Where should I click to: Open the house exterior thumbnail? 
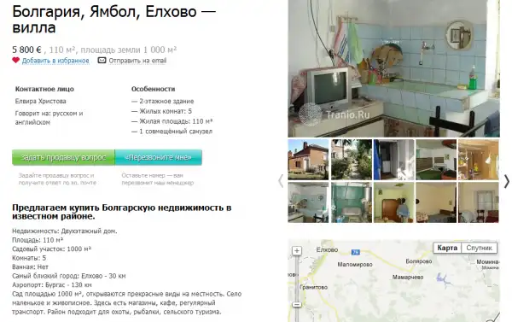point(308,160)
